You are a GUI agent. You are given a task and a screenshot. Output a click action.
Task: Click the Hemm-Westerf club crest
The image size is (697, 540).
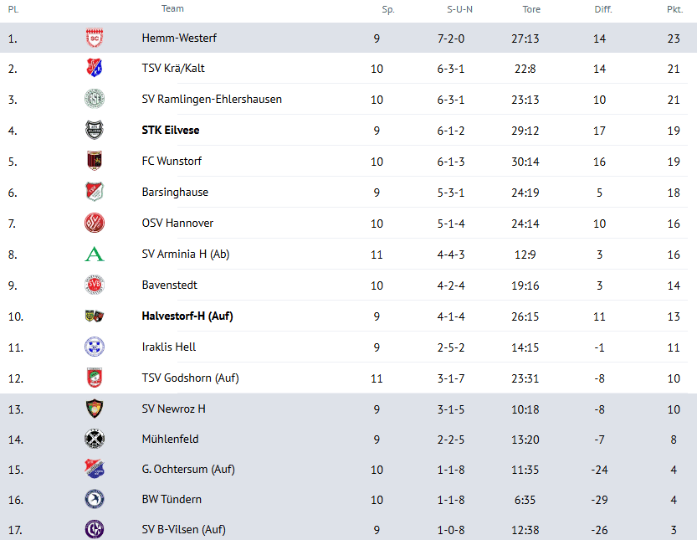pos(95,38)
